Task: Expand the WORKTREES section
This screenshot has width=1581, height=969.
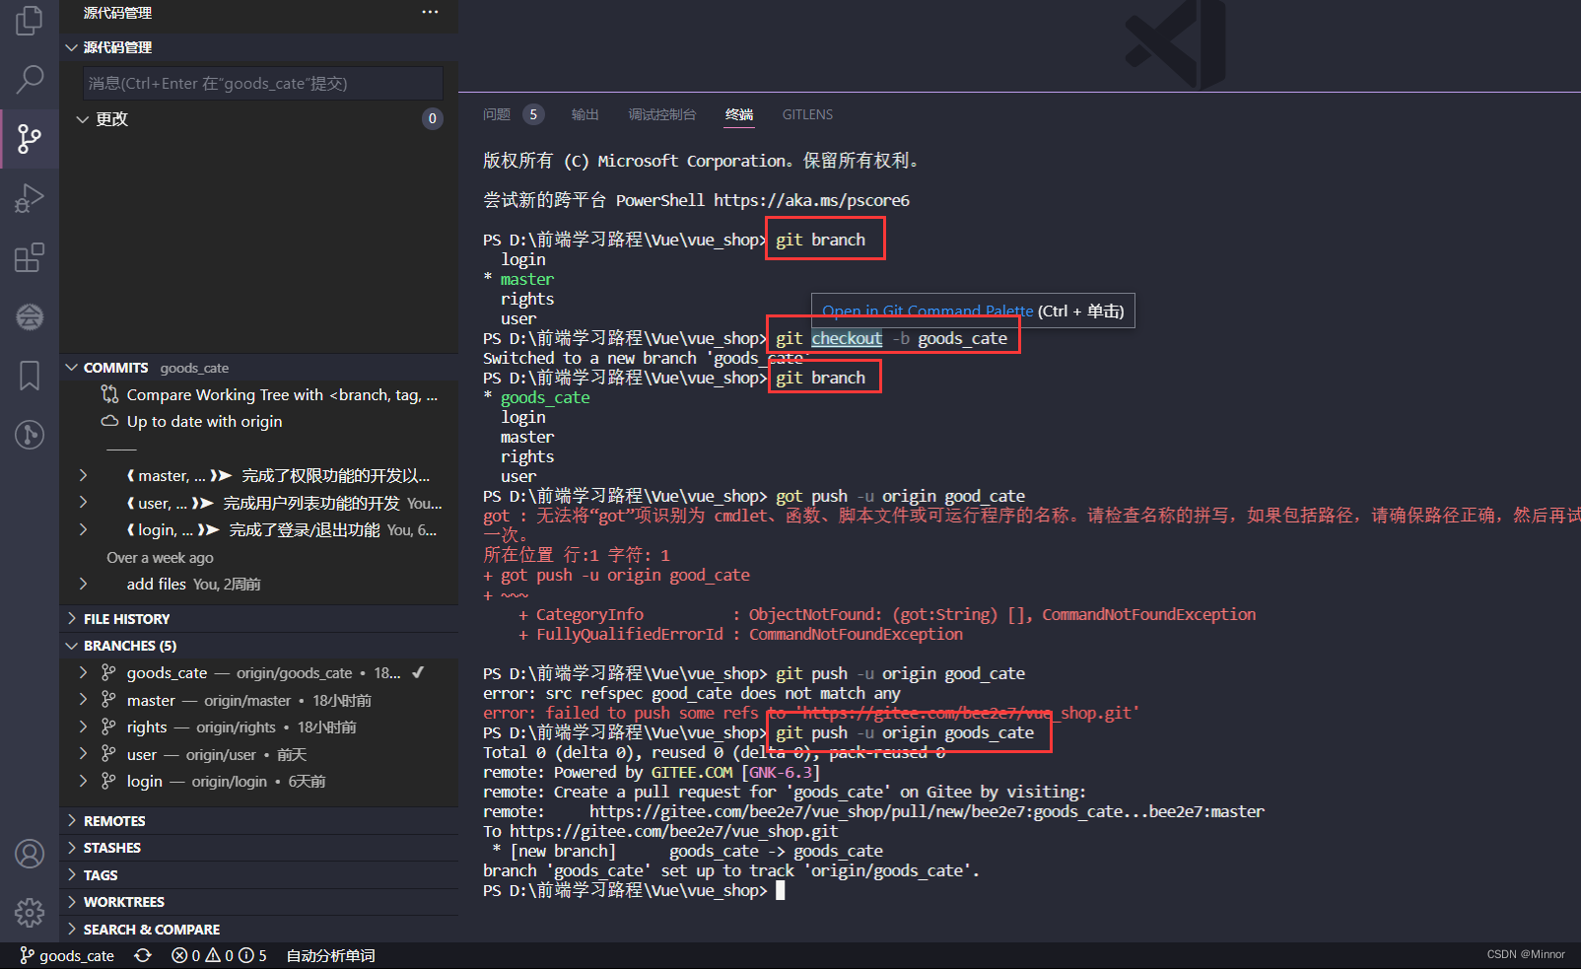Action: click(71, 902)
